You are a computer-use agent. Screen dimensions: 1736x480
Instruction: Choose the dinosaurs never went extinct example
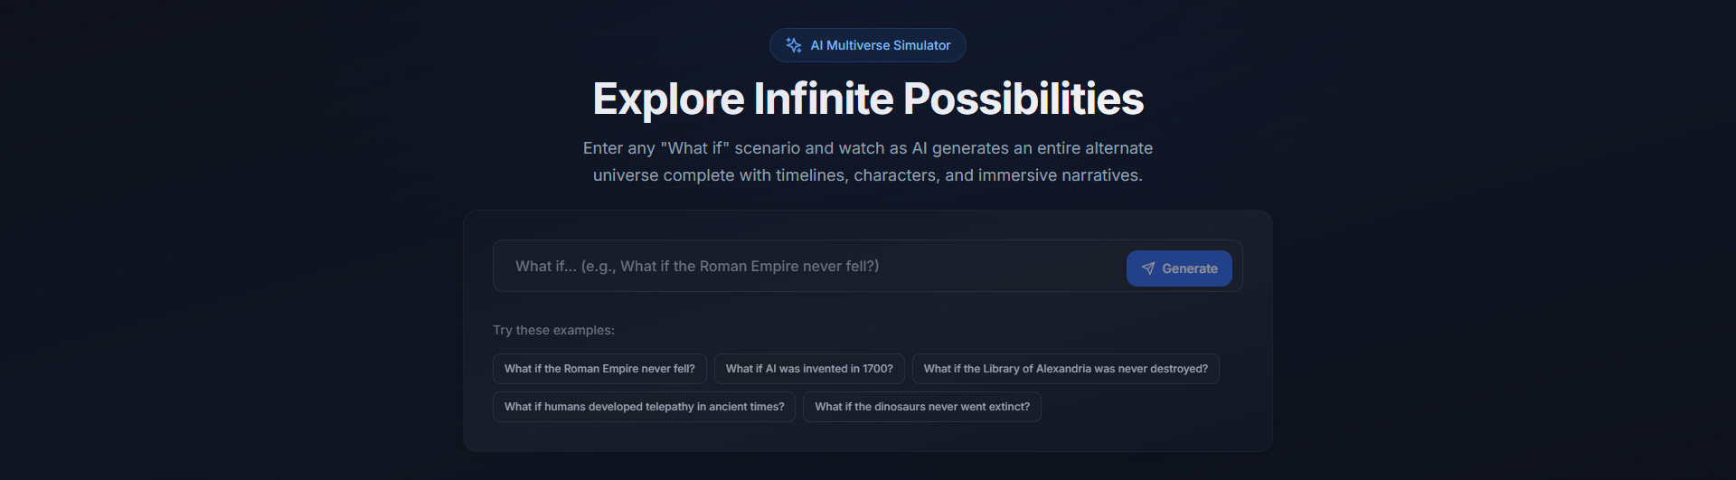(x=922, y=407)
